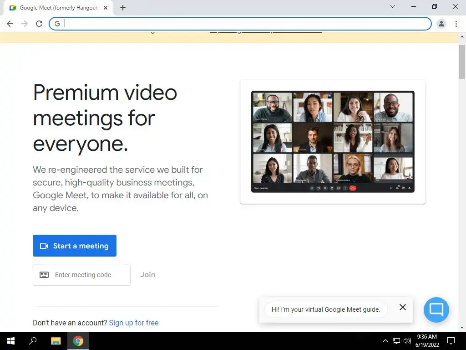Click the volume speaker tray icon
466x350 pixels.
tap(407, 341)
